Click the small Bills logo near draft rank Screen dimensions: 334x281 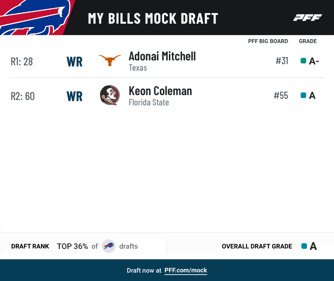[109, 246]
